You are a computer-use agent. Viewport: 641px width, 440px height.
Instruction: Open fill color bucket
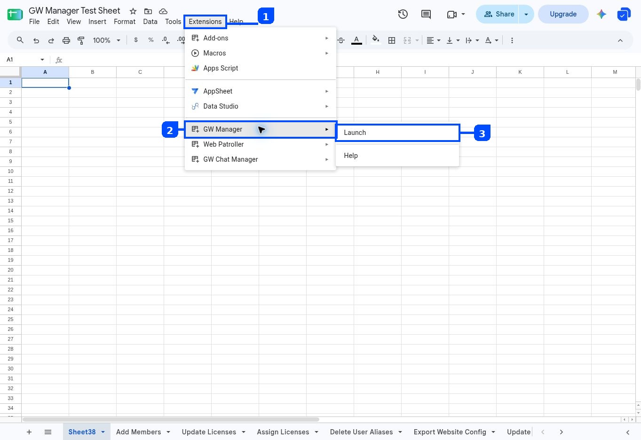tap(375, 40)
